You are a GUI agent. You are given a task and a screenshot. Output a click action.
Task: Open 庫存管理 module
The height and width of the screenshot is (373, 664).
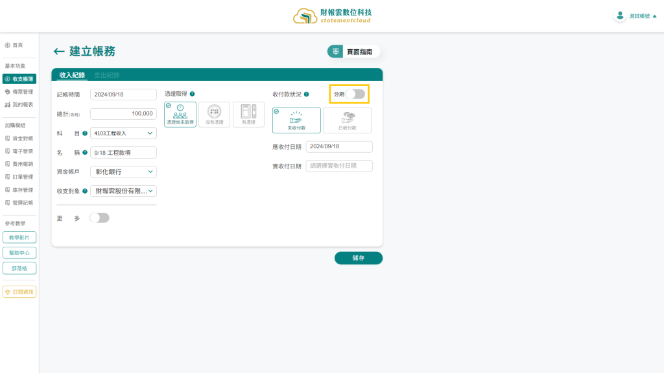click(19, 190)
